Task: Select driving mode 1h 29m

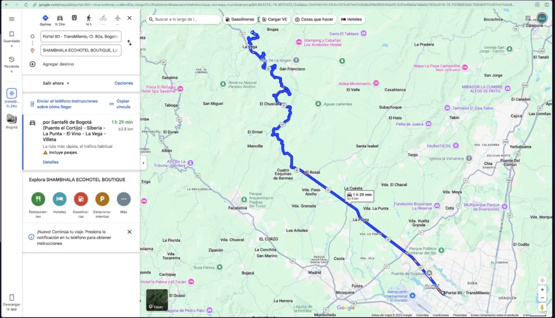Action: click(60, 20)
